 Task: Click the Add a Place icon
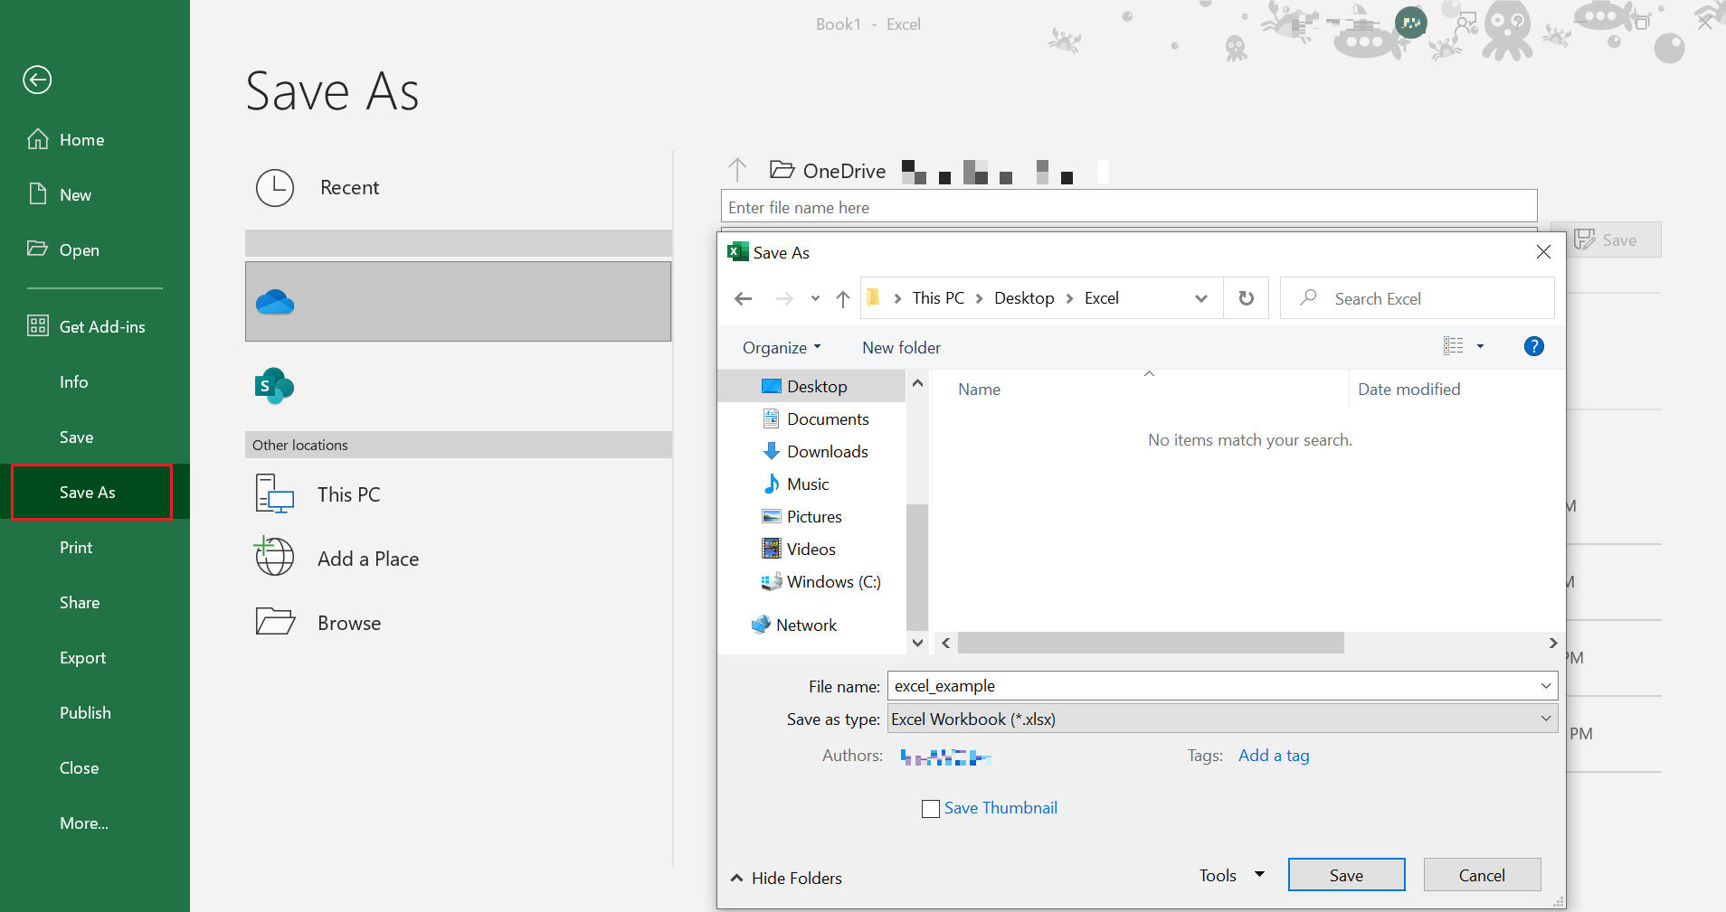(x=274, y=558)
